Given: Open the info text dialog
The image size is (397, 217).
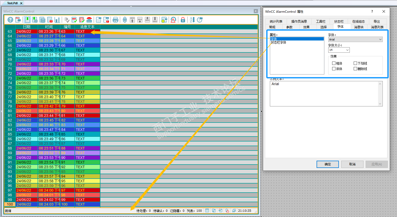Looking at the screenshot, I should pos(164,20).
